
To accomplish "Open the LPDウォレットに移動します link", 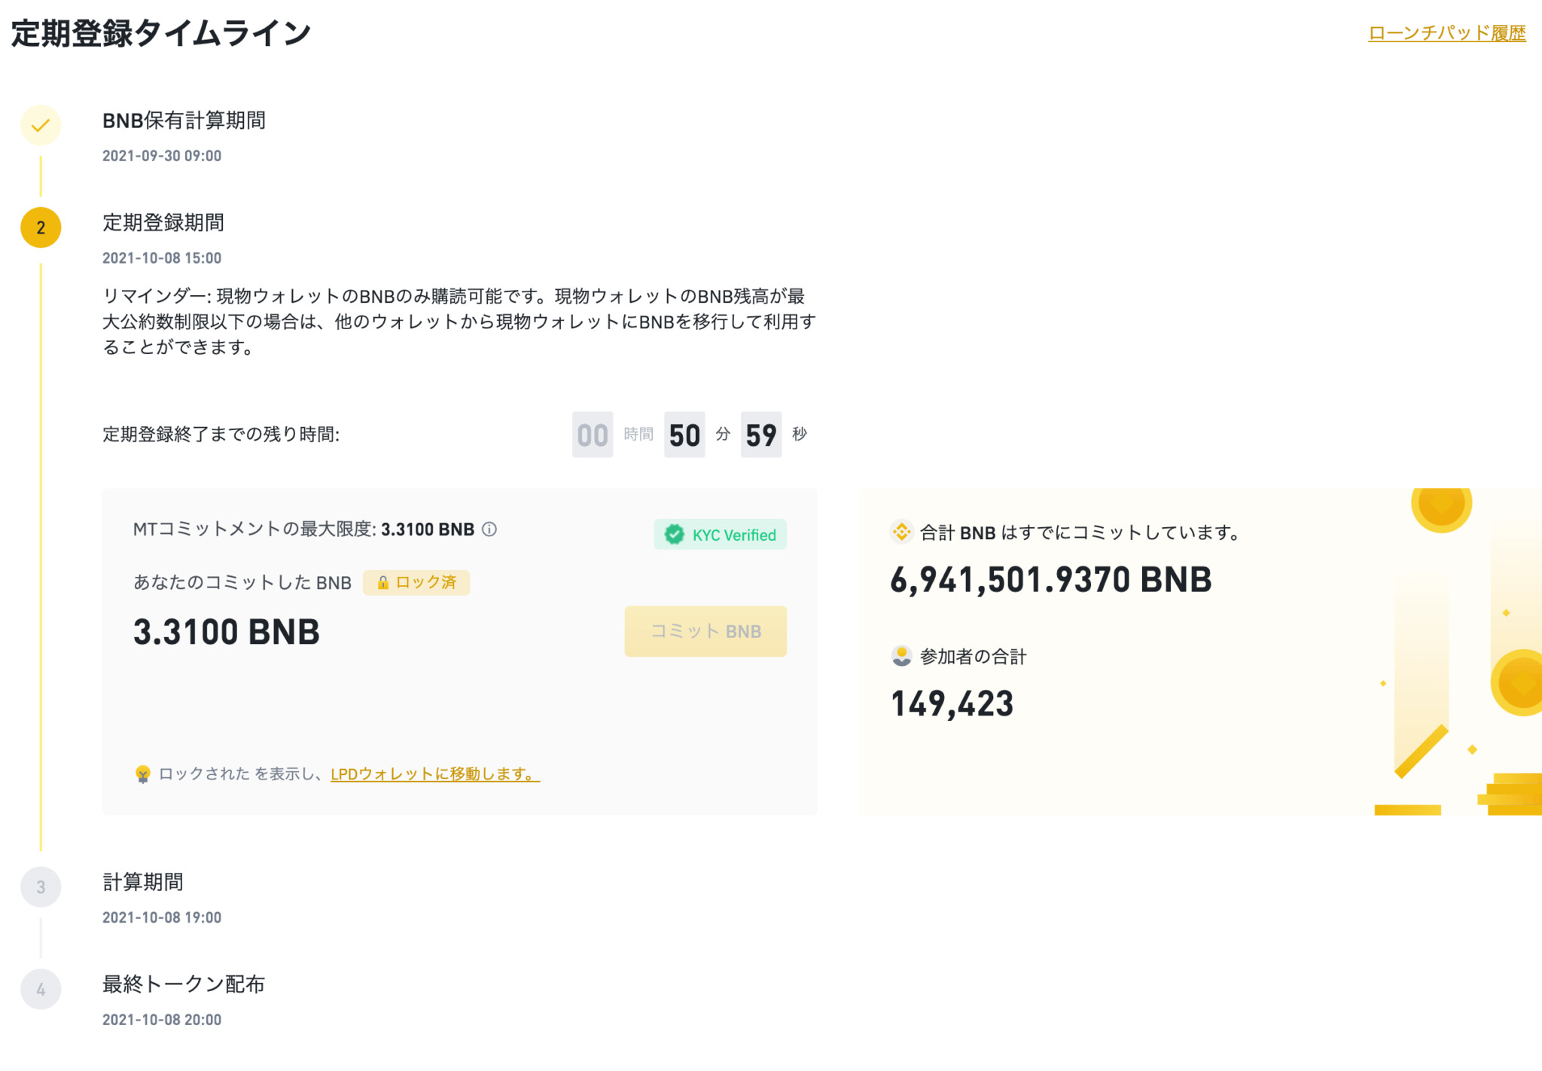I will coord(435,773).
